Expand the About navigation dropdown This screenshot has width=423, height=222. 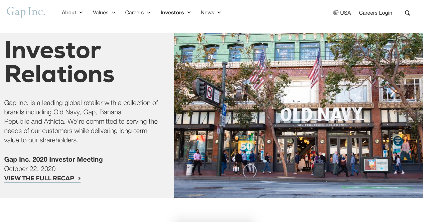tap(81, 12)
